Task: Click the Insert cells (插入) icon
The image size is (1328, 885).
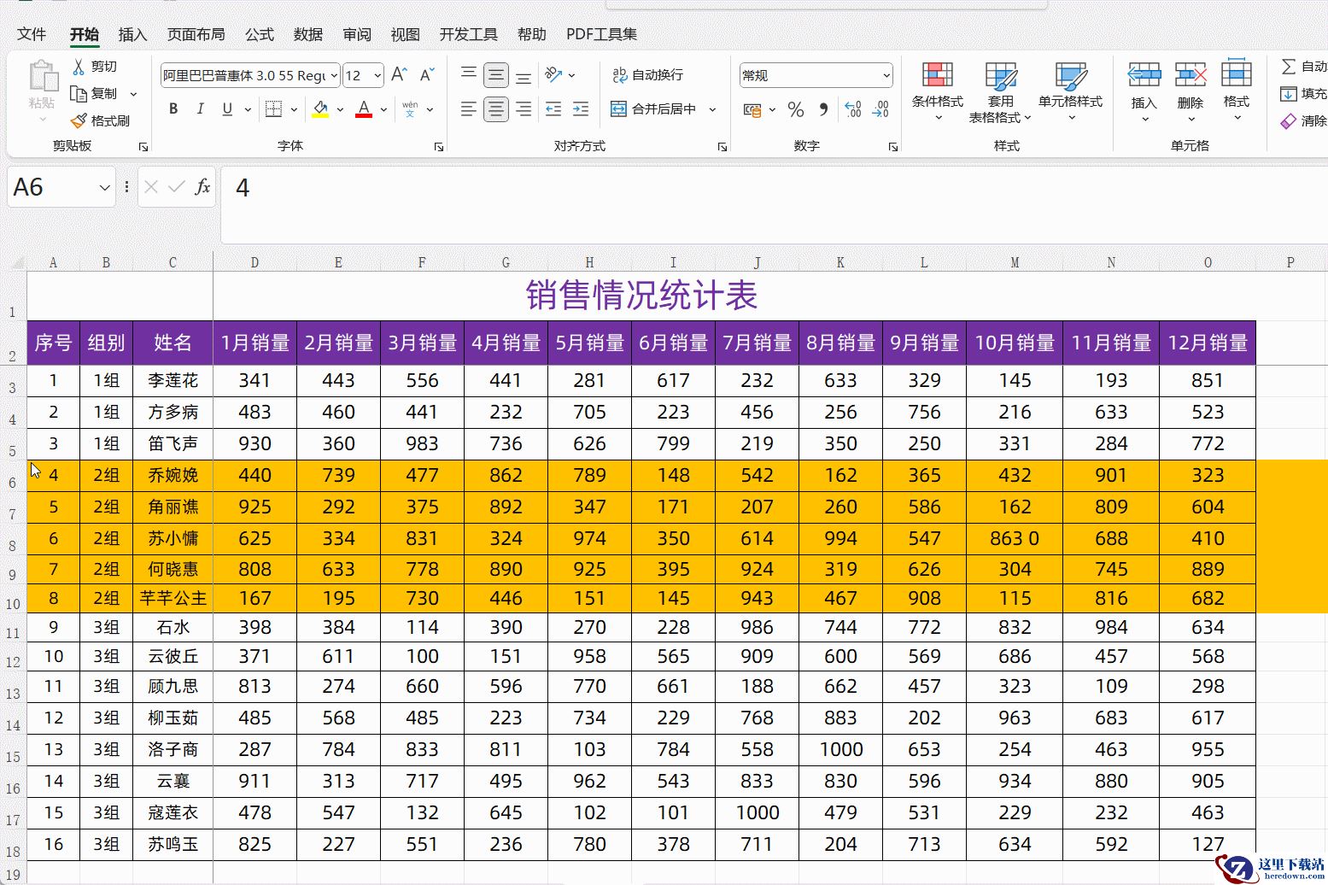Action: click(1144, 75)
